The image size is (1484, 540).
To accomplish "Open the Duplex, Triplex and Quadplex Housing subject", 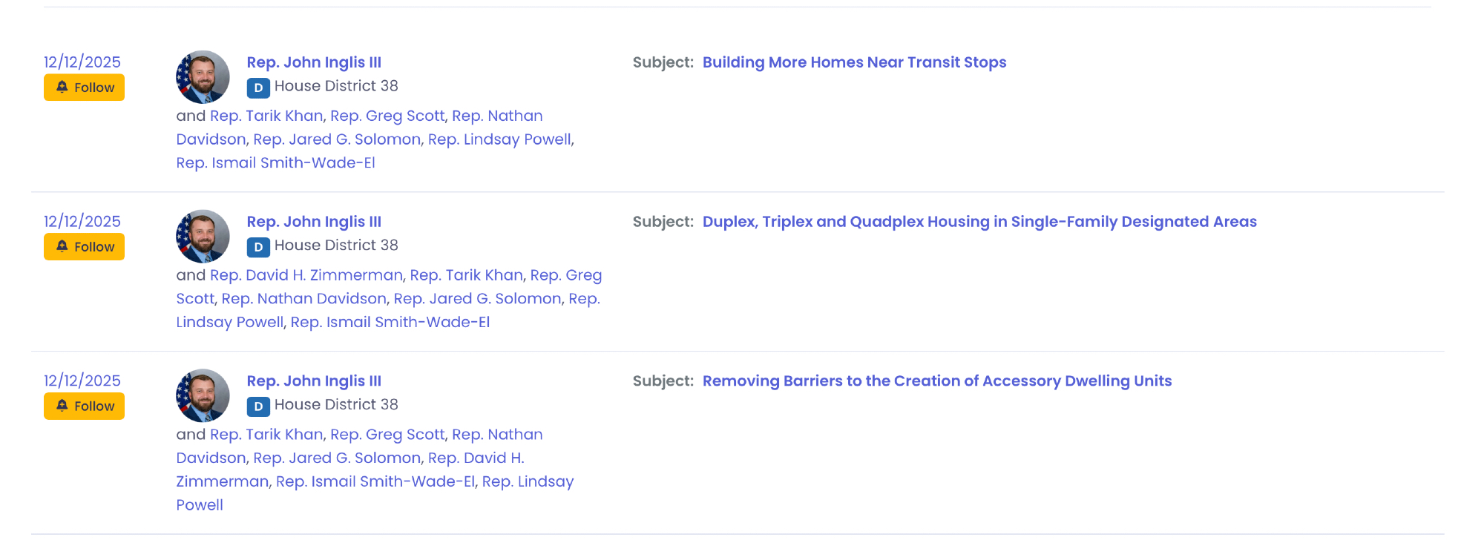I will tap(979, 222).
